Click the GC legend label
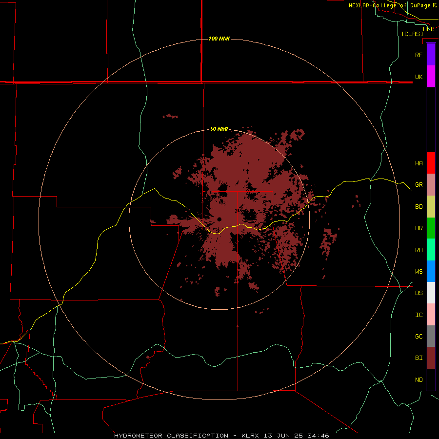 coord(419,337)
